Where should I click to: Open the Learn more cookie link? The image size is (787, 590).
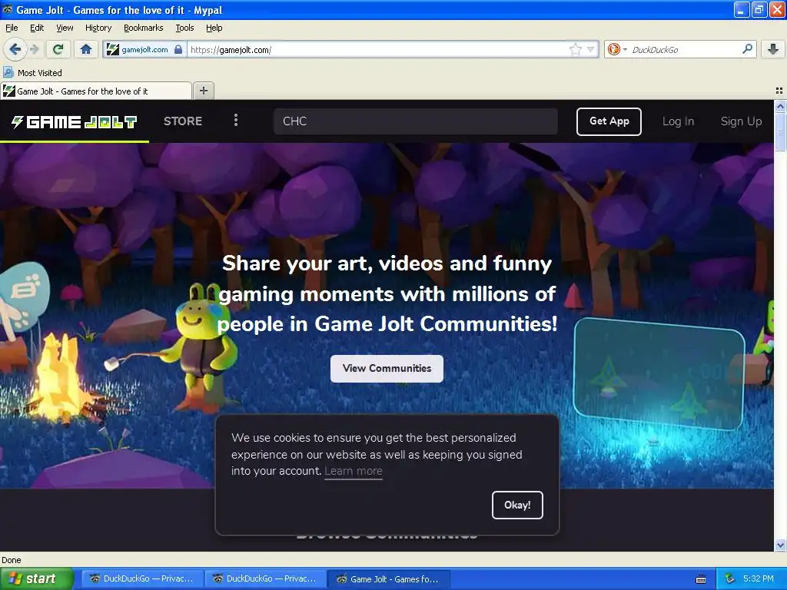tap(354, 471)
